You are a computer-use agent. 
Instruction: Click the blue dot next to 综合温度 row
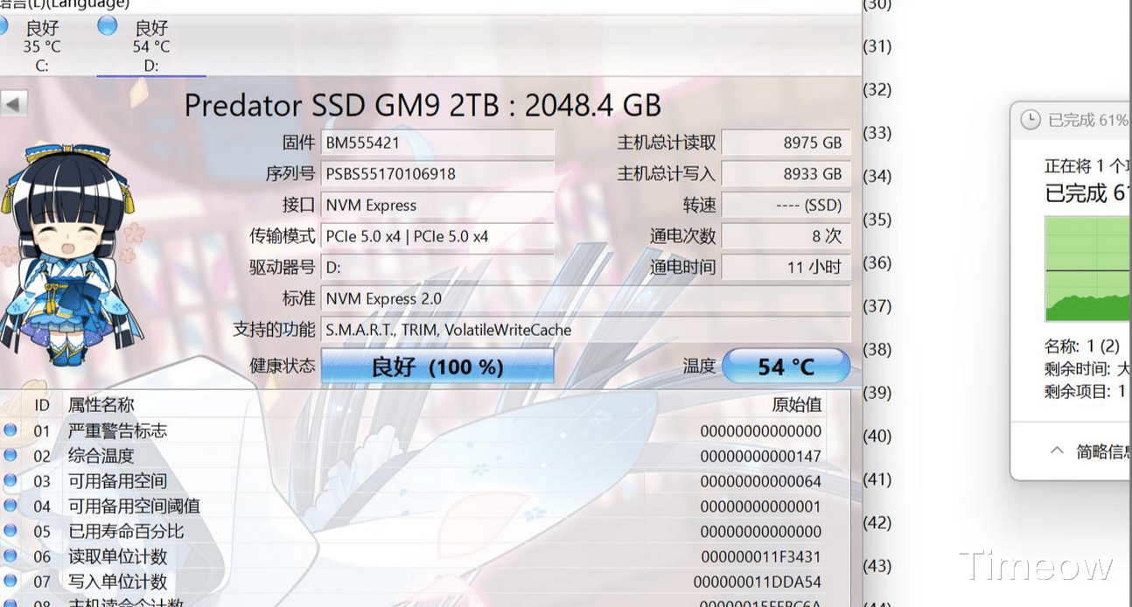[x=9, y=456]
